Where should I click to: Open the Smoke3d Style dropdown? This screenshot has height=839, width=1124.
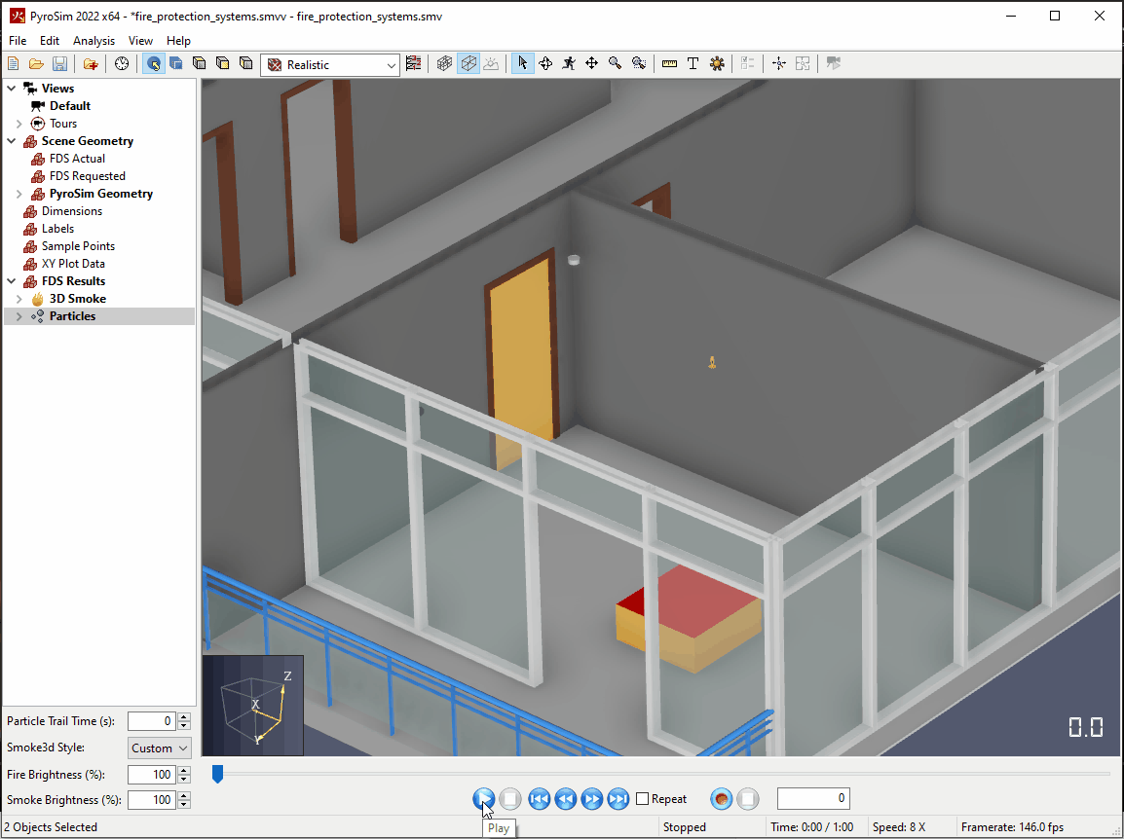[160, 748]
